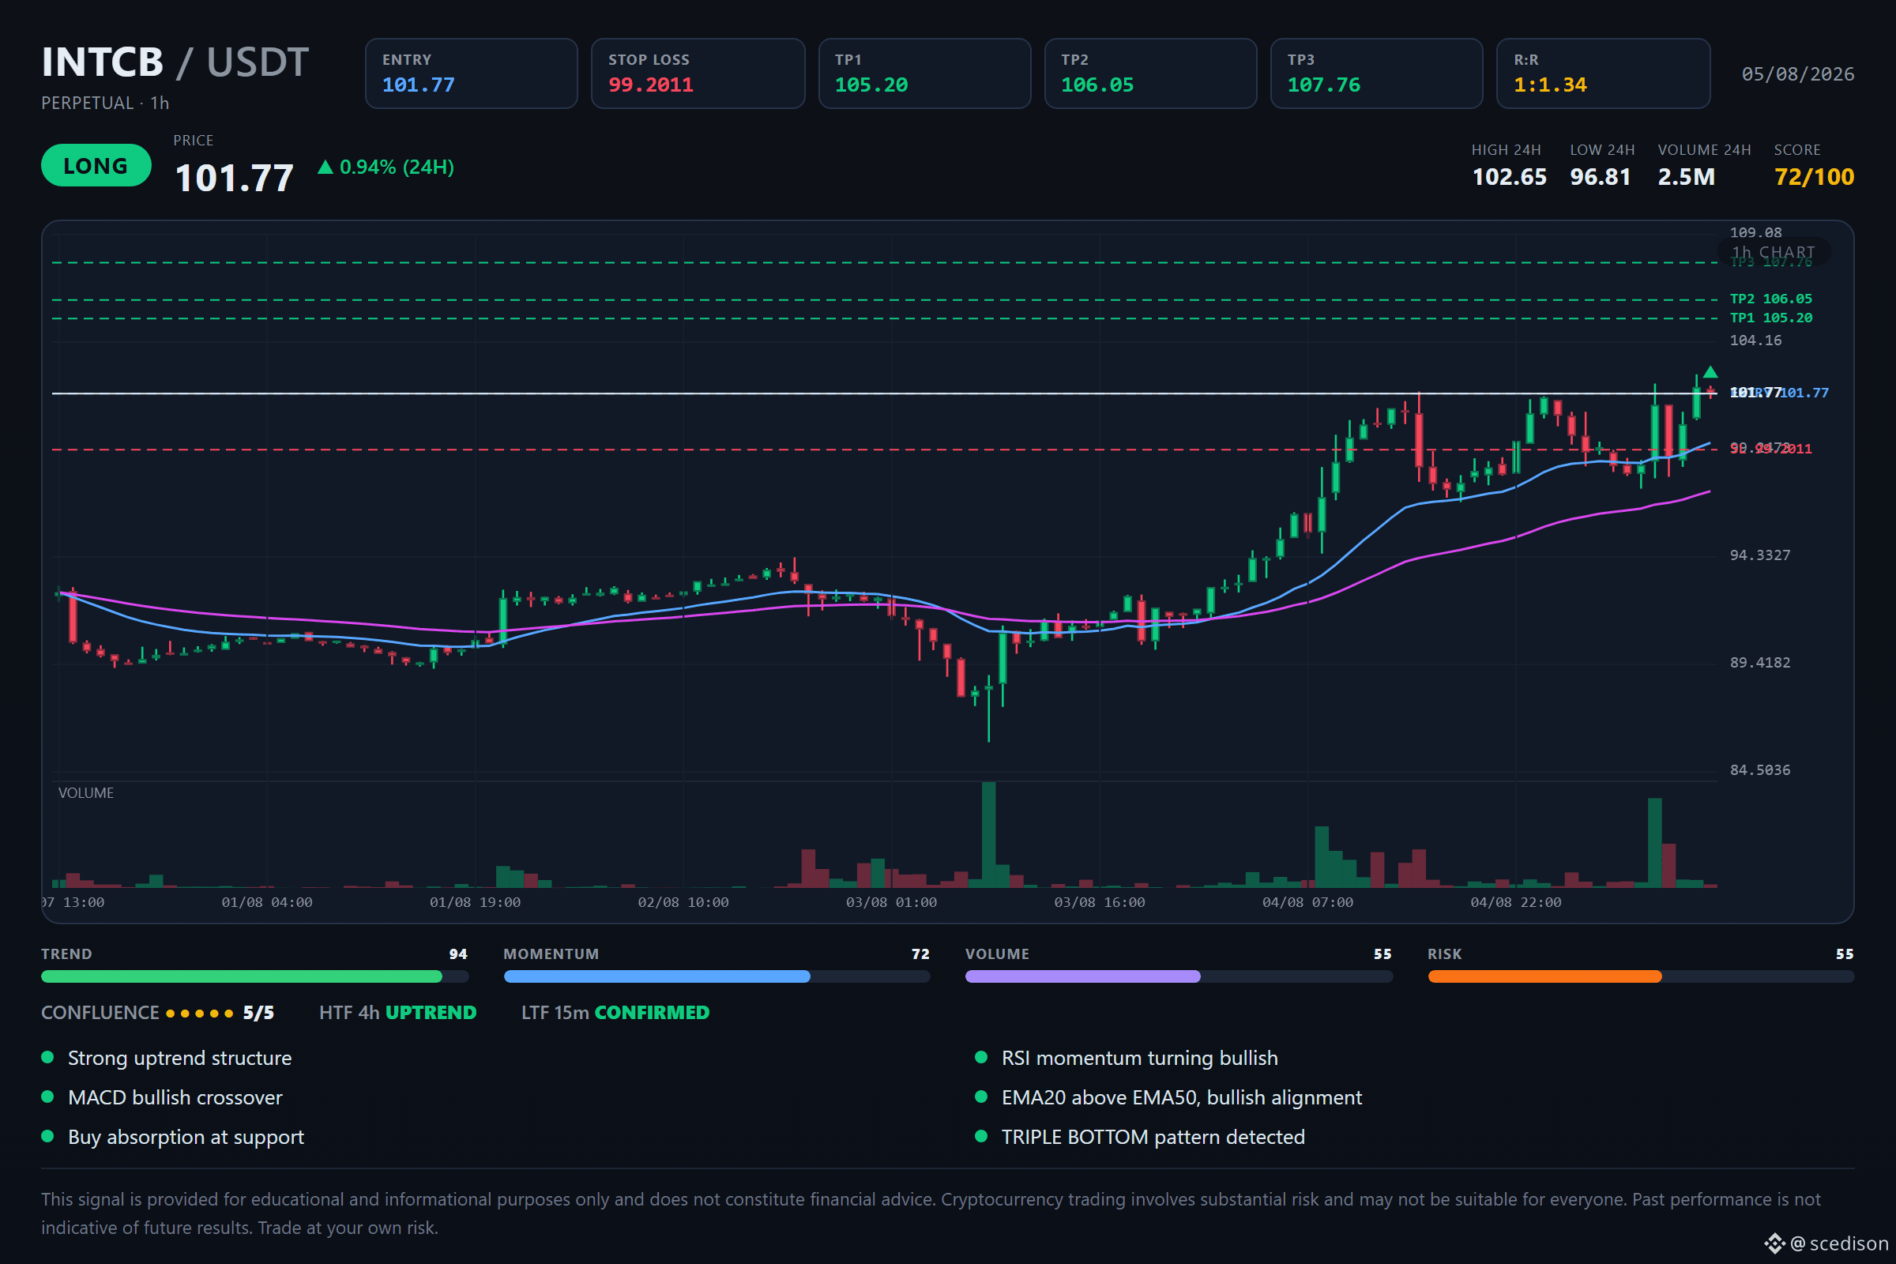
Task: Click the TP1 105.20 chart line label
Action: (x=1771, y=318)
